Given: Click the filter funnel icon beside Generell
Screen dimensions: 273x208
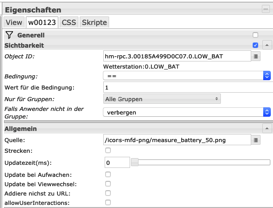Looking at the screenshot, I should coord(9,35).
